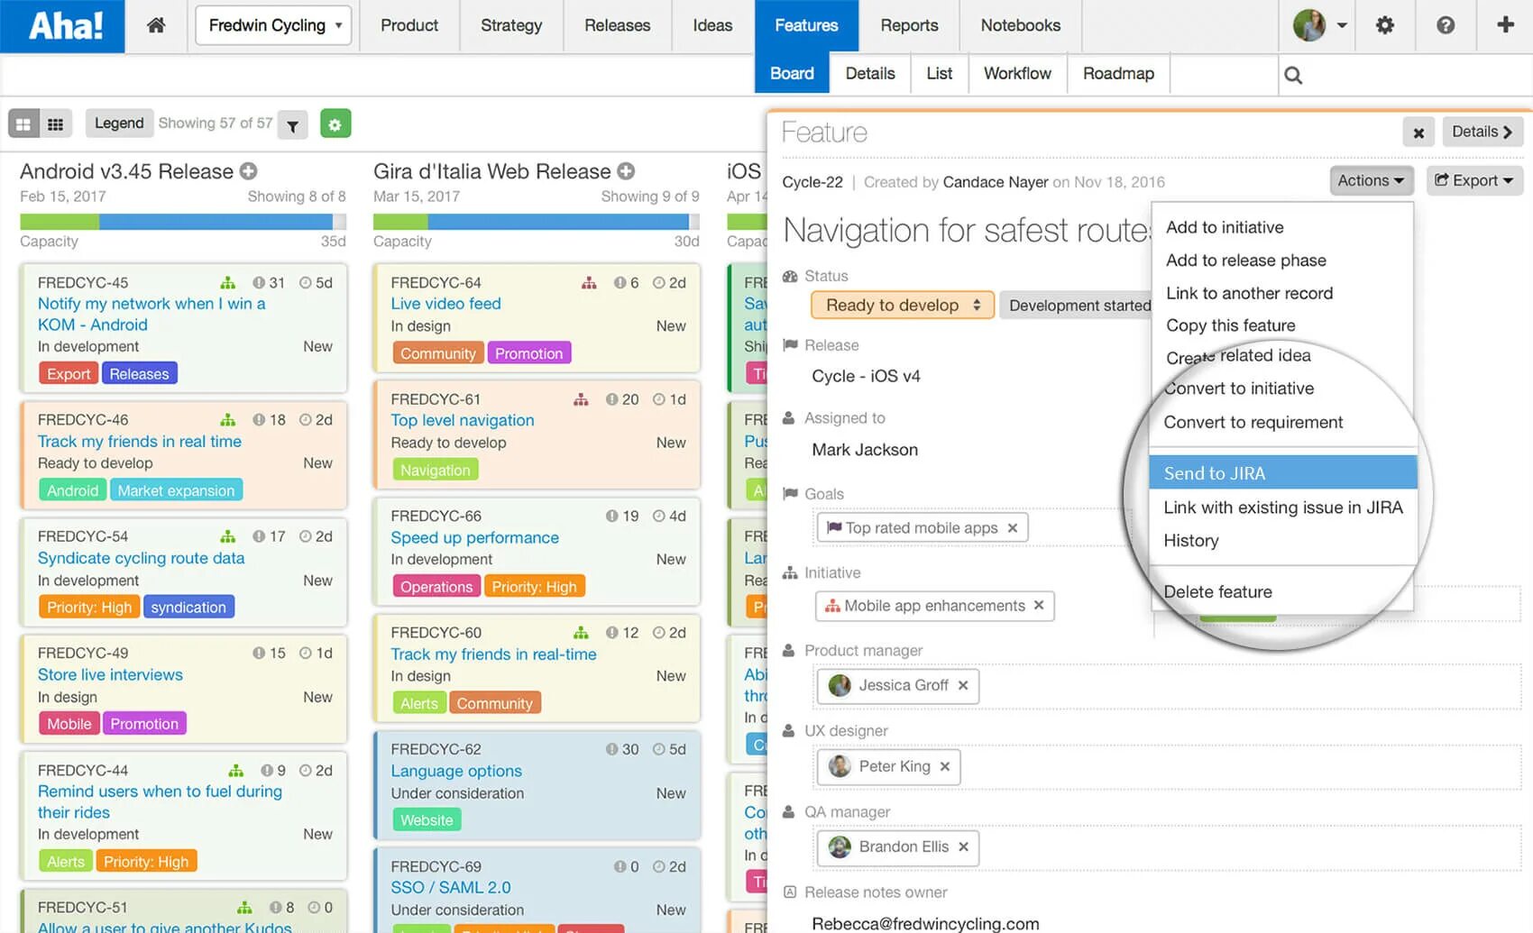Remove Jessica Groff as product manager

coord(963,685)
